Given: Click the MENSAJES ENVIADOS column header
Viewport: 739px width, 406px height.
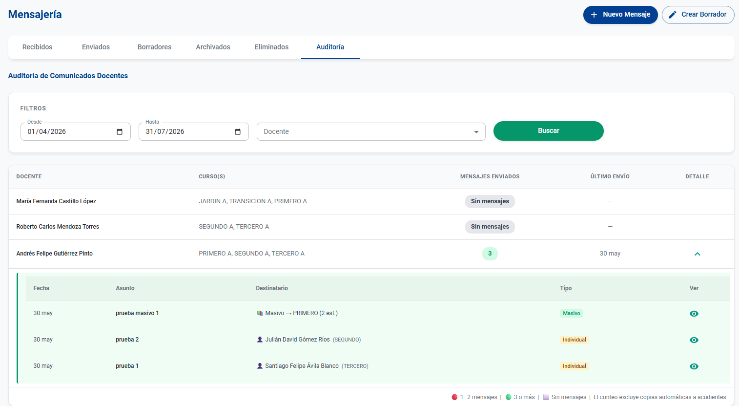Looking at the screenshot, I should (490, 176).
